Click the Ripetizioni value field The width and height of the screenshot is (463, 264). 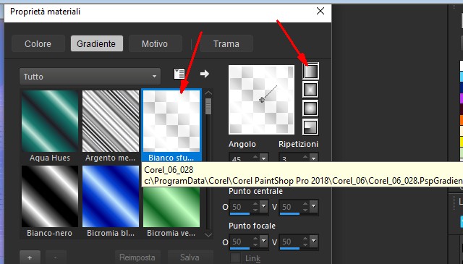[291, 158]
